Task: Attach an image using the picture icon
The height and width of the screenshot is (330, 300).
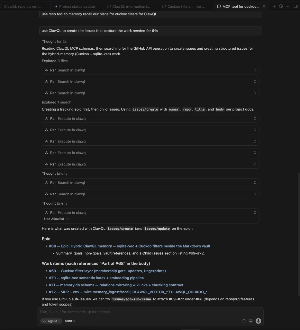Action: [251, 321]
